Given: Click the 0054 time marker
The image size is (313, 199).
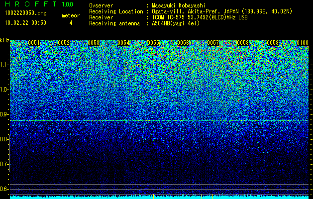Looking at the screenshot, I should 123,43.
